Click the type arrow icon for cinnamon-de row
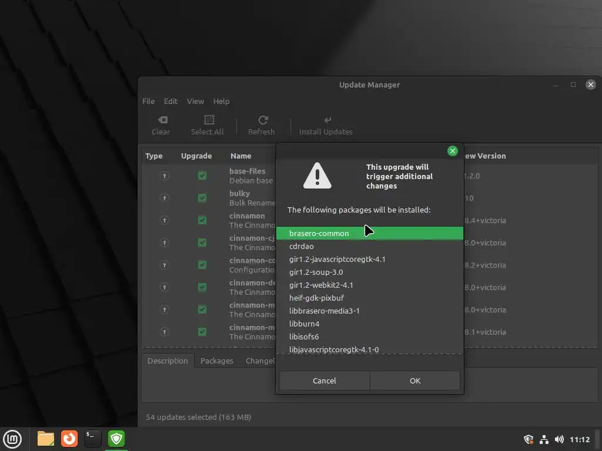The height and width of the screenshot is (451, 602). [x=165, y=287]
